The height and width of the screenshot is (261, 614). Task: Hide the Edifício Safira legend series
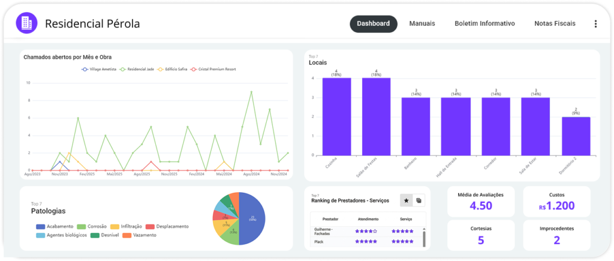tap(173, 69)
